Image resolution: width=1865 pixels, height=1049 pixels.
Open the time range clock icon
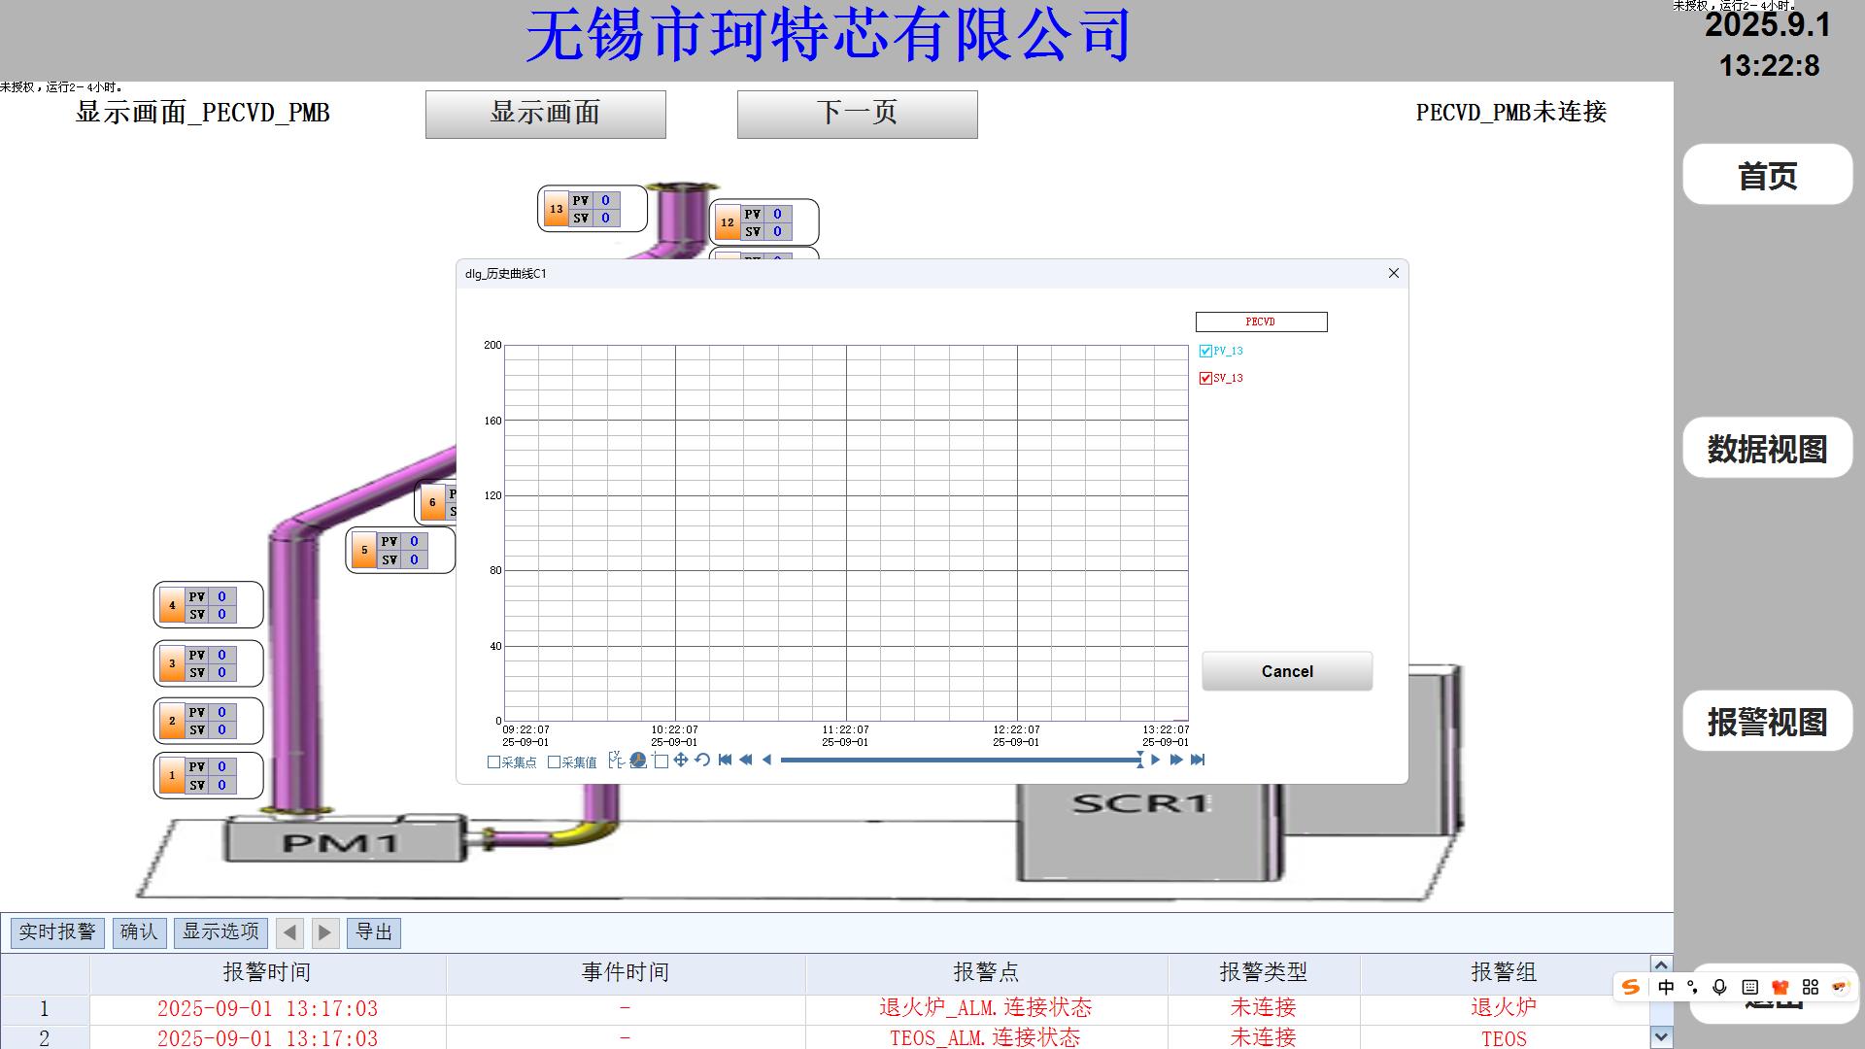point(638,761)
